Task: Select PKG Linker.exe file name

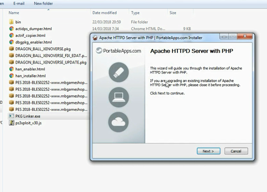Action: (28, 116)
